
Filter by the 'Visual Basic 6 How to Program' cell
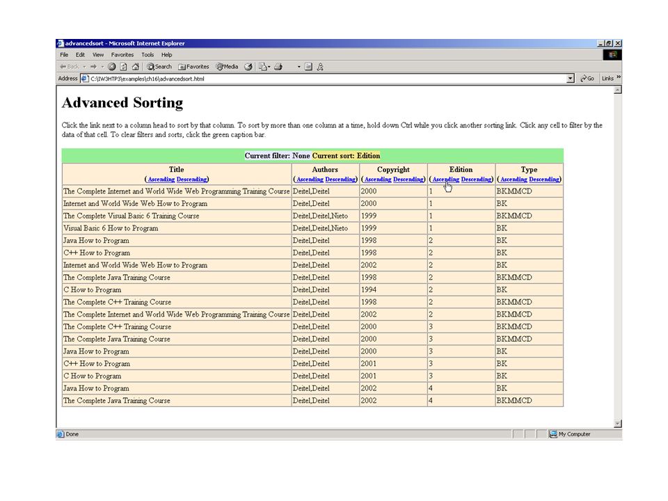pyautogui.click(x=177, y=228)
